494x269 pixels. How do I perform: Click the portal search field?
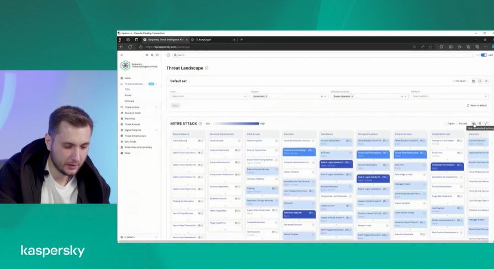tap(323, 55)
